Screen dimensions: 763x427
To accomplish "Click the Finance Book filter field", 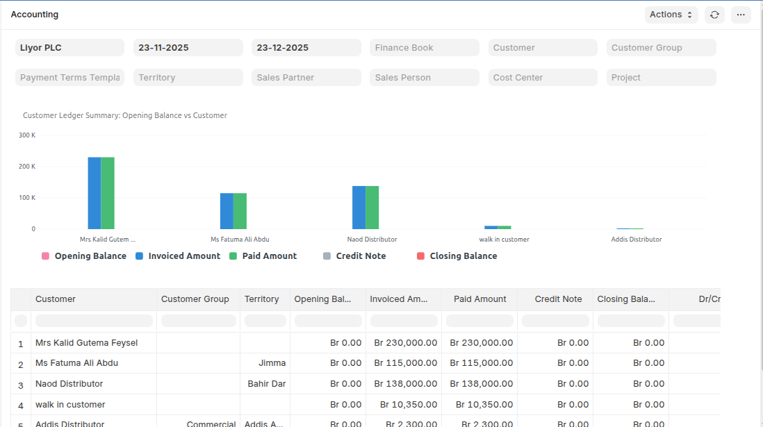I will (424, 48).
